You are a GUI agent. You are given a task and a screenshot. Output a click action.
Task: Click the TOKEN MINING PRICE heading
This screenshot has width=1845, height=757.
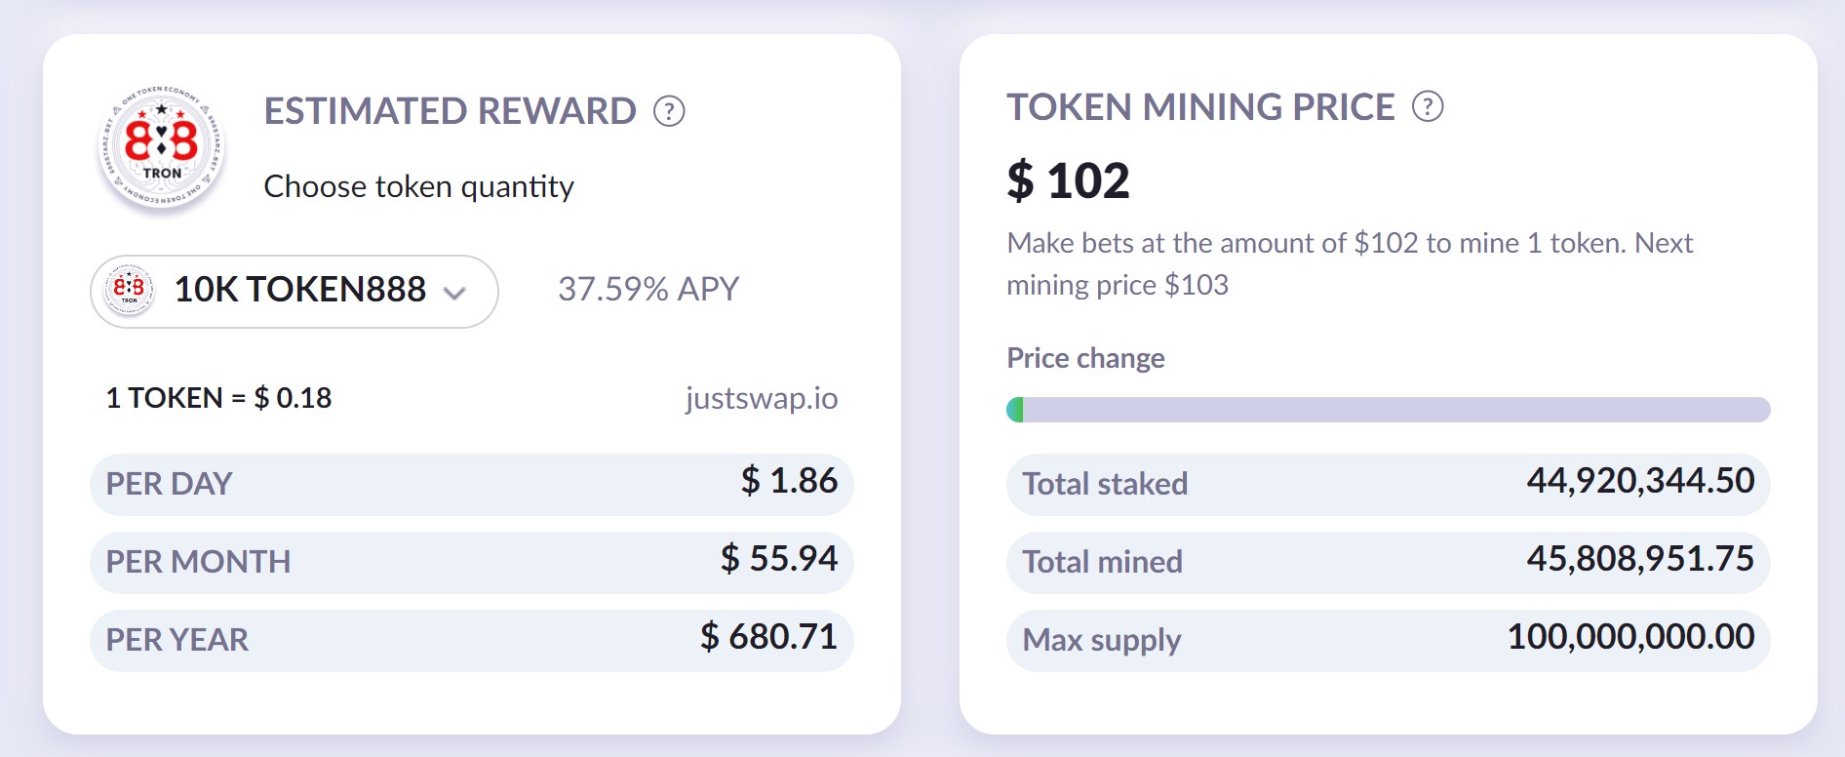[x=1200, y=107]
